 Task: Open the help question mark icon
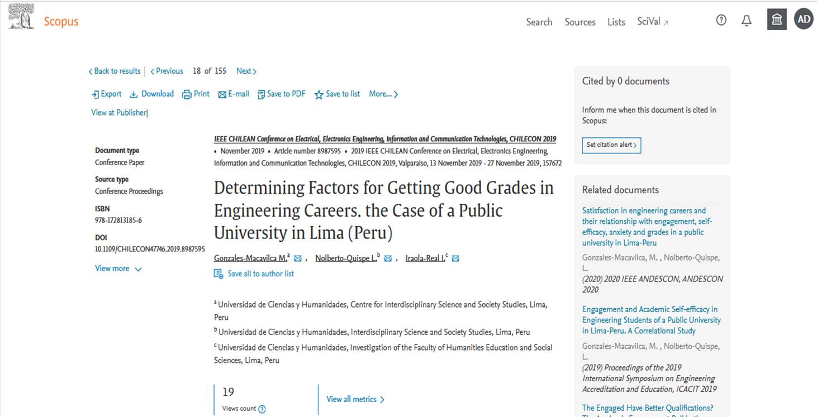(x=721, y=20)
